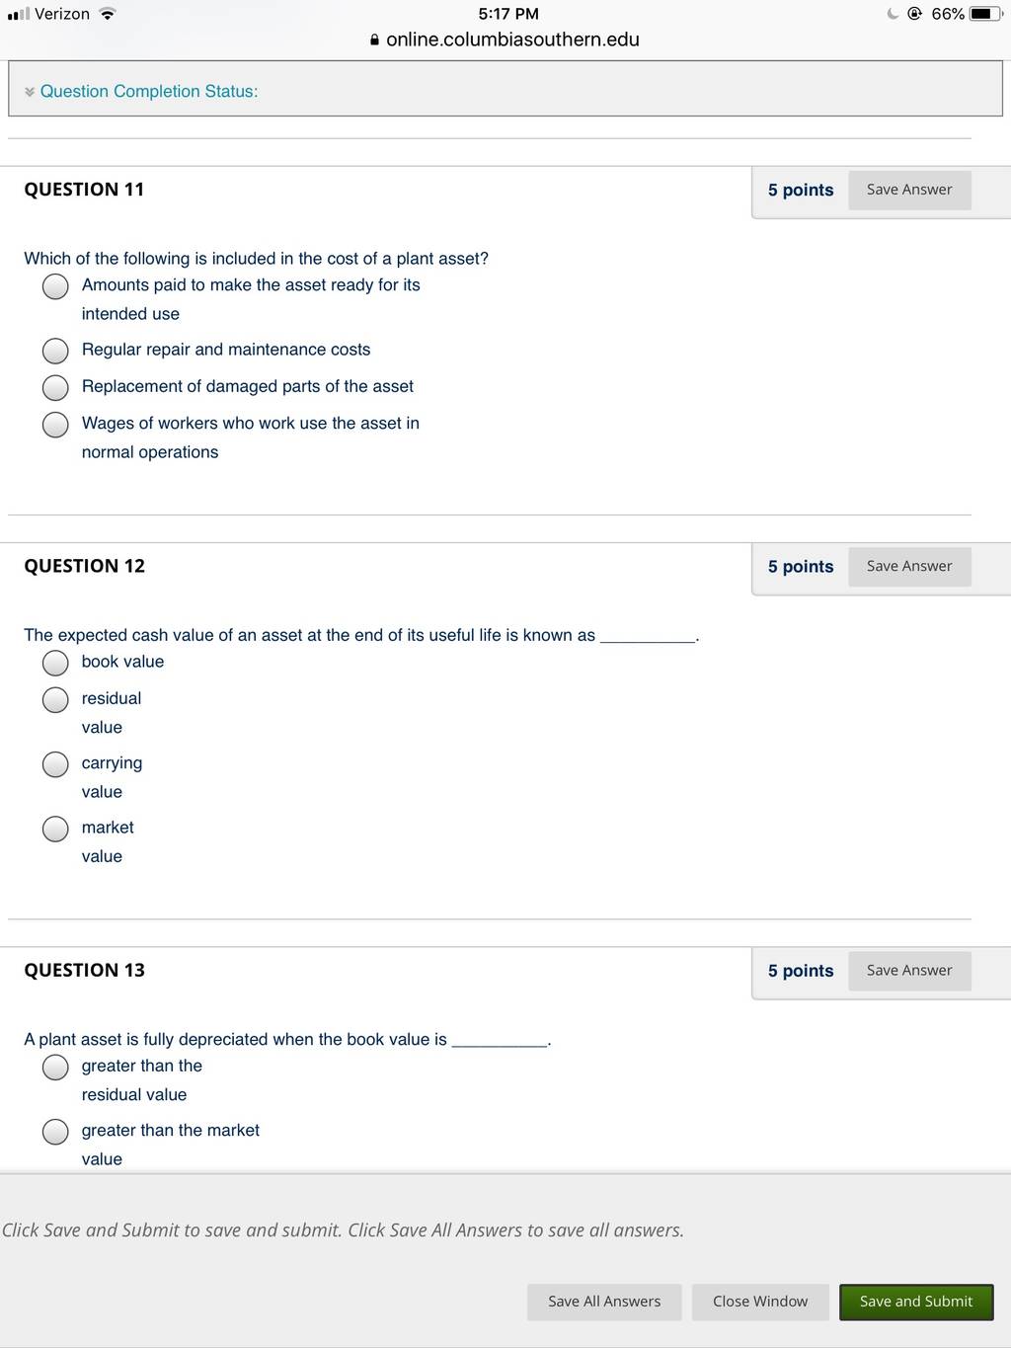
Task: Select 'greater than the residual value' option
Action: coord(55,1068)
